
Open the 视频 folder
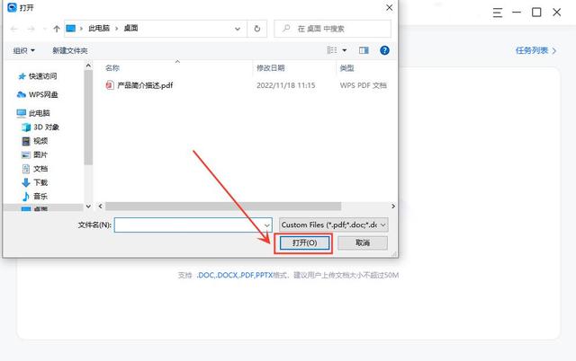coord(35,141)
